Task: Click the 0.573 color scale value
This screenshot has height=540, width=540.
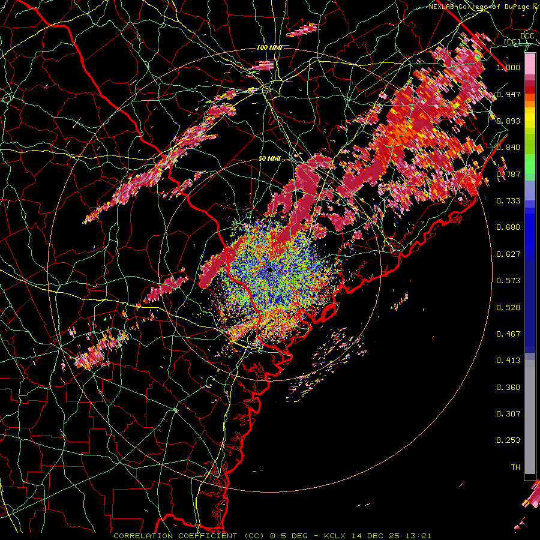Action: tap(508, 281)
